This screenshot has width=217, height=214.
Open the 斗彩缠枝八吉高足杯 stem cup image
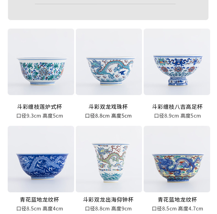177,62
